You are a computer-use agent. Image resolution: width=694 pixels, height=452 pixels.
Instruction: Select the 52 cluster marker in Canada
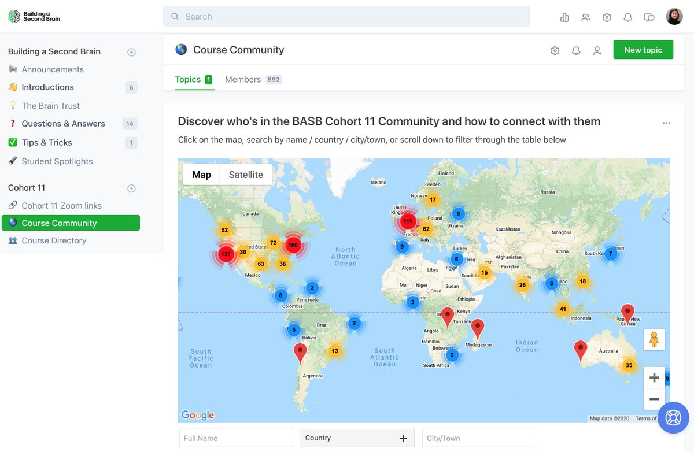(x=224, y=230)
